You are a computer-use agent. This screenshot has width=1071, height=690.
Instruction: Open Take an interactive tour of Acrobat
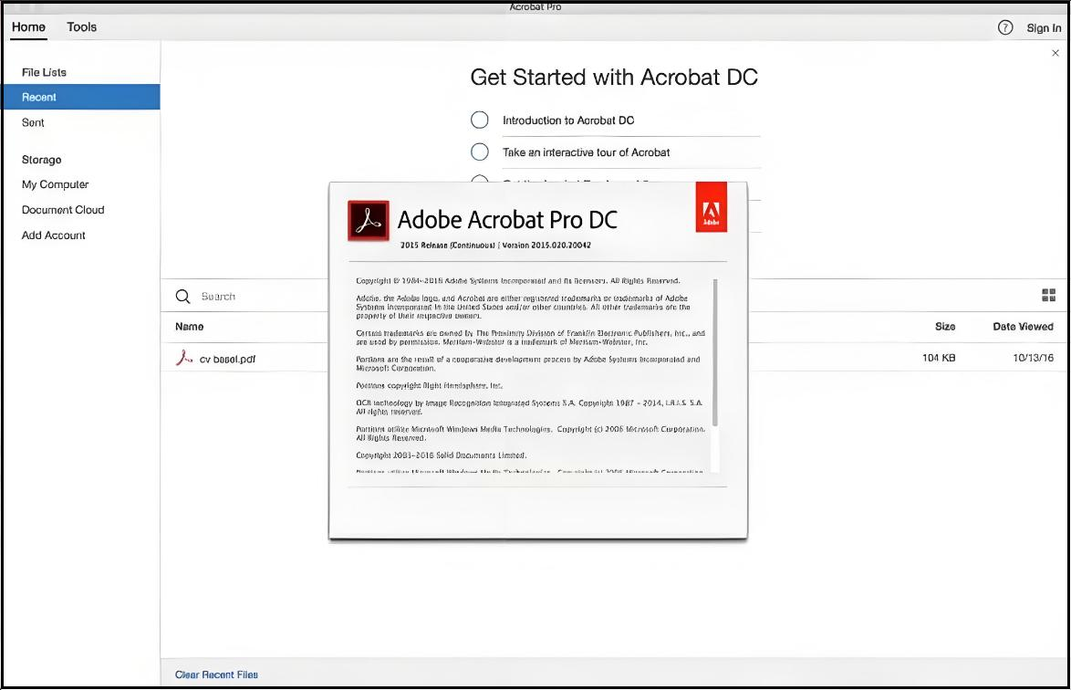click(586, 152)
